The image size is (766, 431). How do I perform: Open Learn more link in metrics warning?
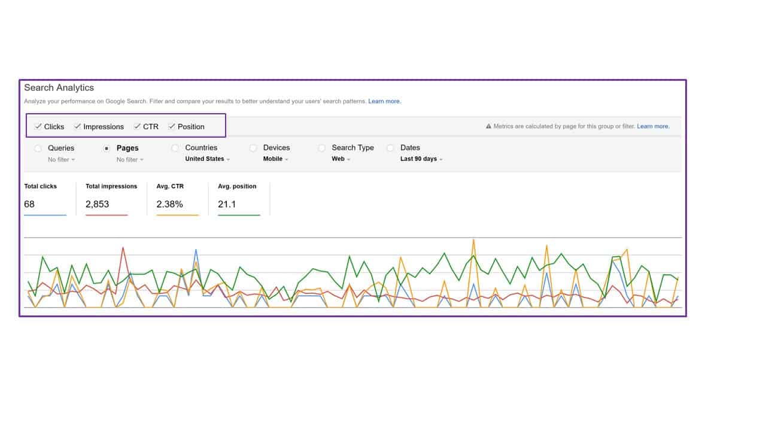653,126
